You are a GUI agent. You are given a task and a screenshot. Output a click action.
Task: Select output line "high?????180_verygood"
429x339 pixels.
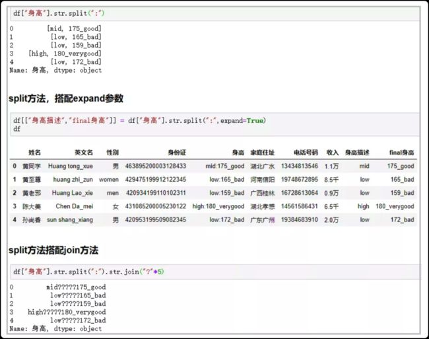click(67, 312)
